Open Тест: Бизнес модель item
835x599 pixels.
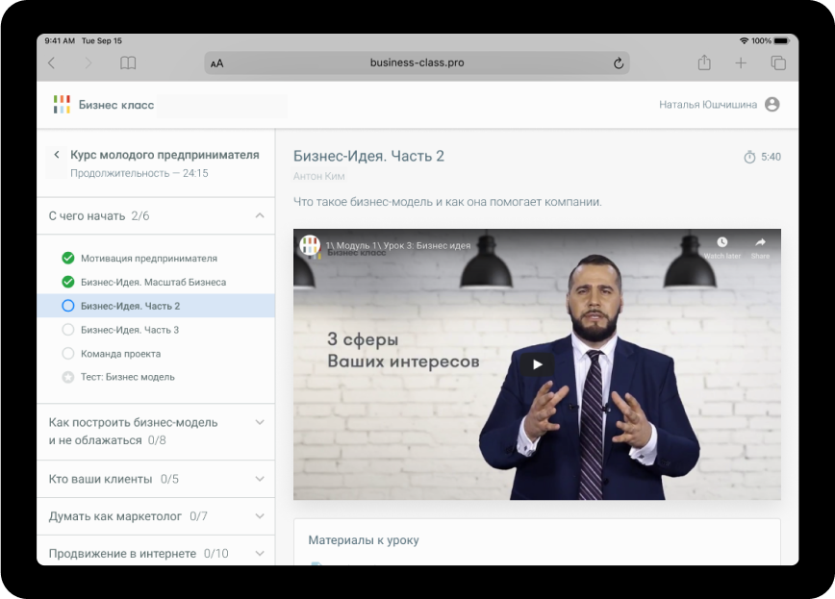127,377
